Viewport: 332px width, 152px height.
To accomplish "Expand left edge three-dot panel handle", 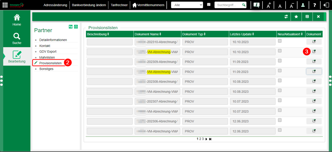I will pos(1,81).
